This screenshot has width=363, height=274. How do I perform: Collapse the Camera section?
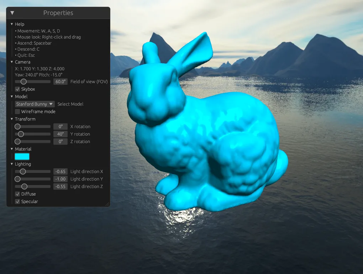(x=12, y=62)
